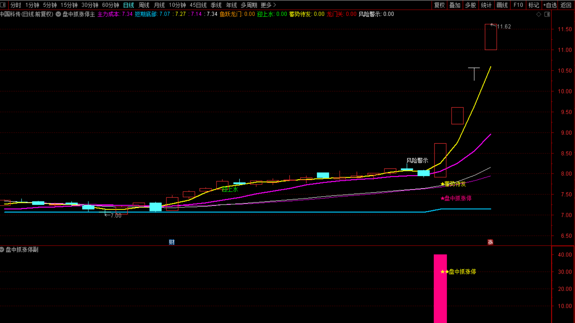The width and height of the screenshot is (575, 323).
Task: Switch to the 分时 tab
Action: (x=16, y=5)
